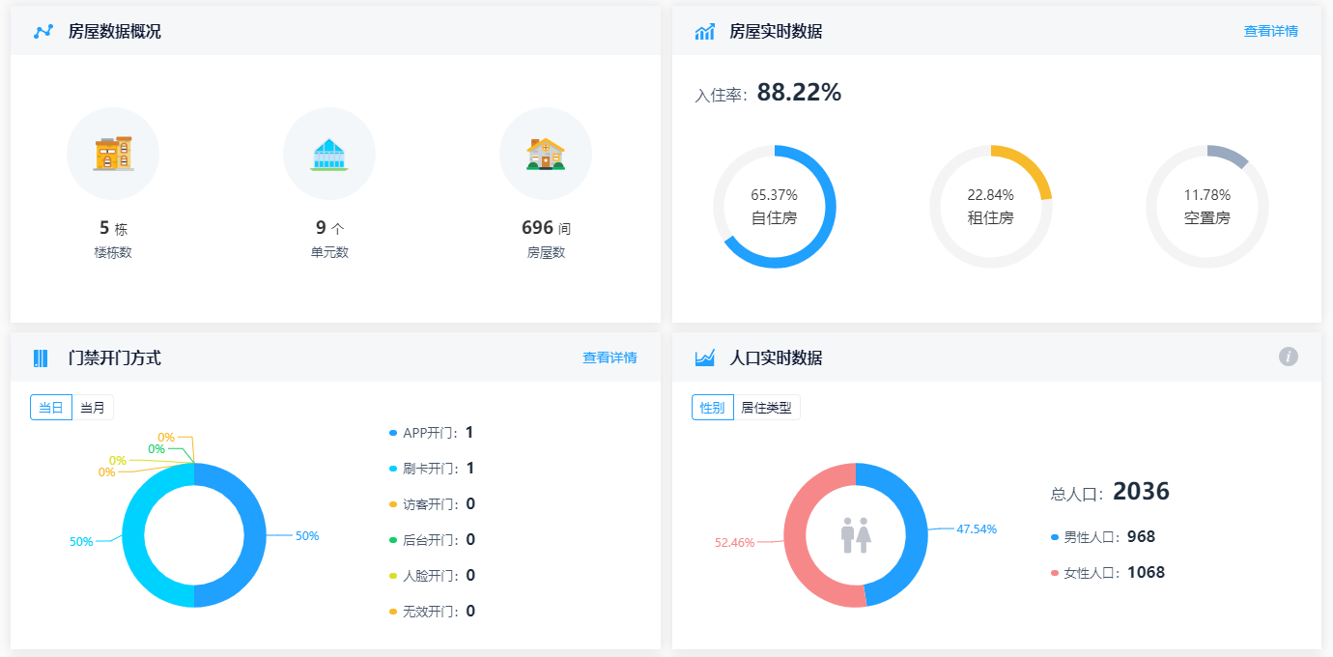This screenshot has height=657, width=1333.
Task: Switch to 当月 tab
Action: (x=93, y=408)
